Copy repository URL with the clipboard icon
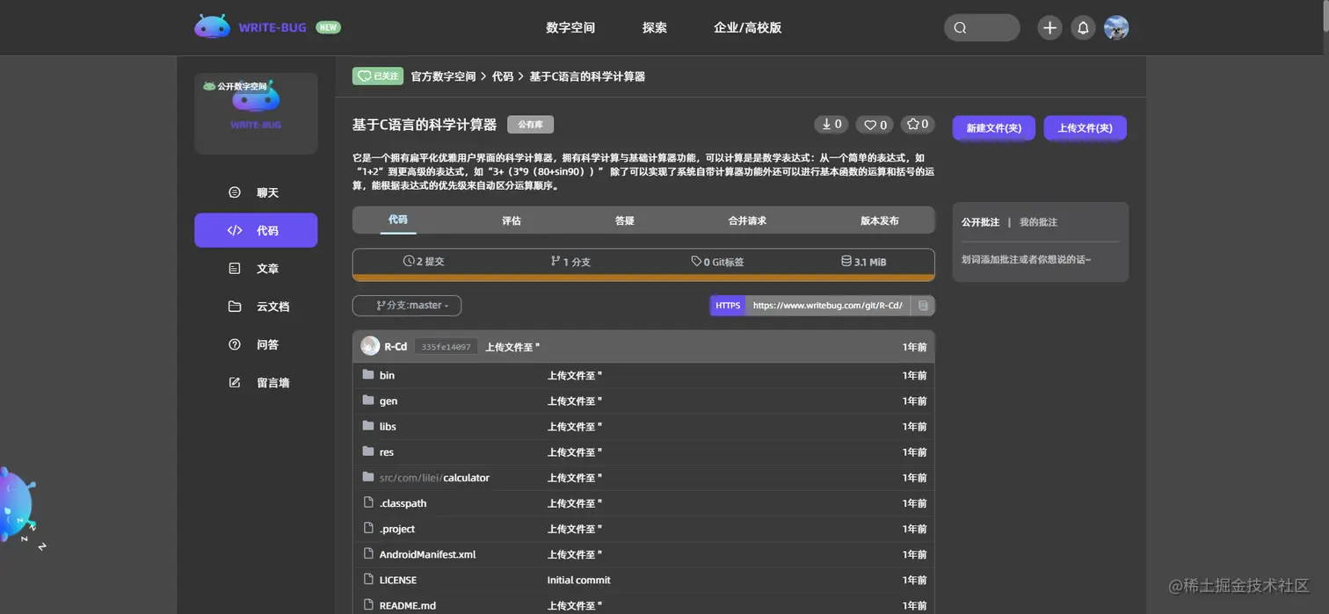The width and height of the screenshot is (1329, 614). pyautogui.click(x=923, y=305)
